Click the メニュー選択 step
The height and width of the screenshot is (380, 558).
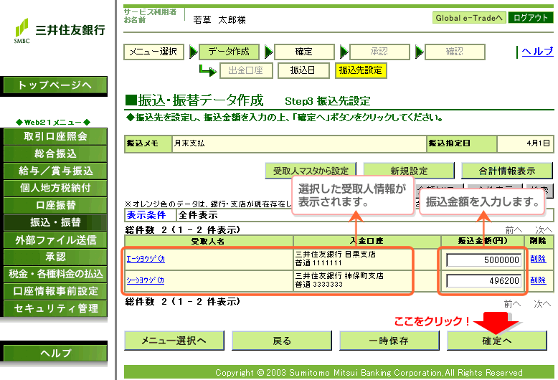coord(153,52)
